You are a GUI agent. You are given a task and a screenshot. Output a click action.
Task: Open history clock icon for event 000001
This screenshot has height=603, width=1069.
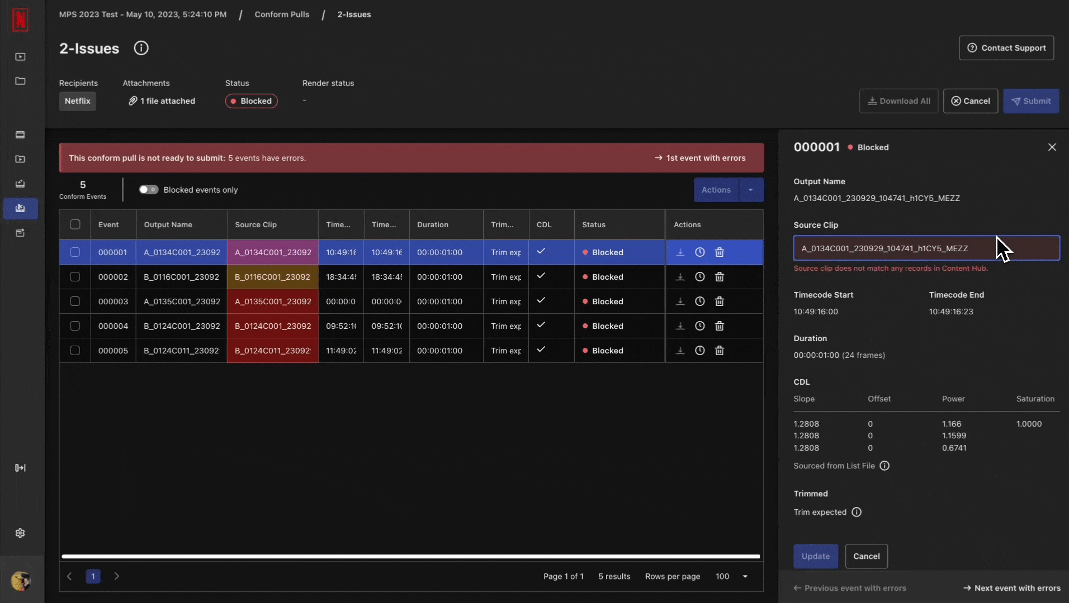tap(699, 252)
